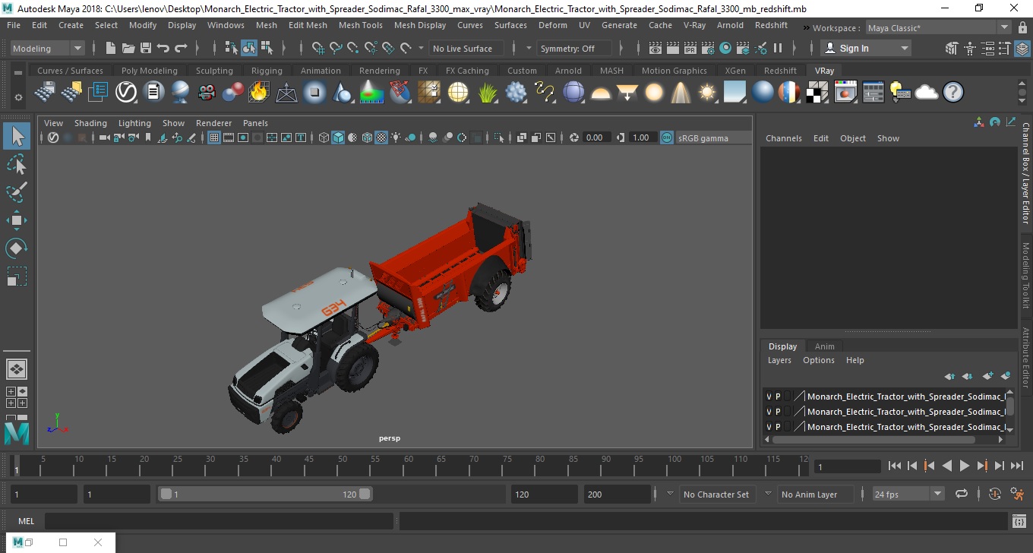This screenshot has width=1033, height=553.
Task: Open the layer editor Options menu
Action: point(818,360)
